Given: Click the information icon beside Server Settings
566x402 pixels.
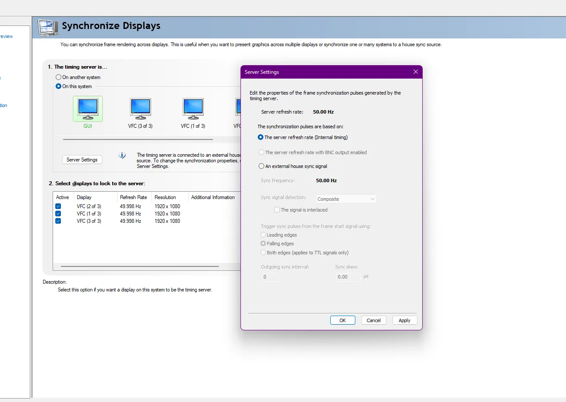Looking at the screenshot, I should pos(123,155).
